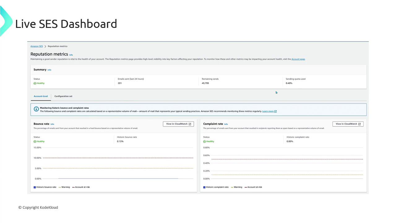This screenshot has height=223, width=396.
Task: Click Warning legend in Complaint rate chart
Action: tap(236, 187)
